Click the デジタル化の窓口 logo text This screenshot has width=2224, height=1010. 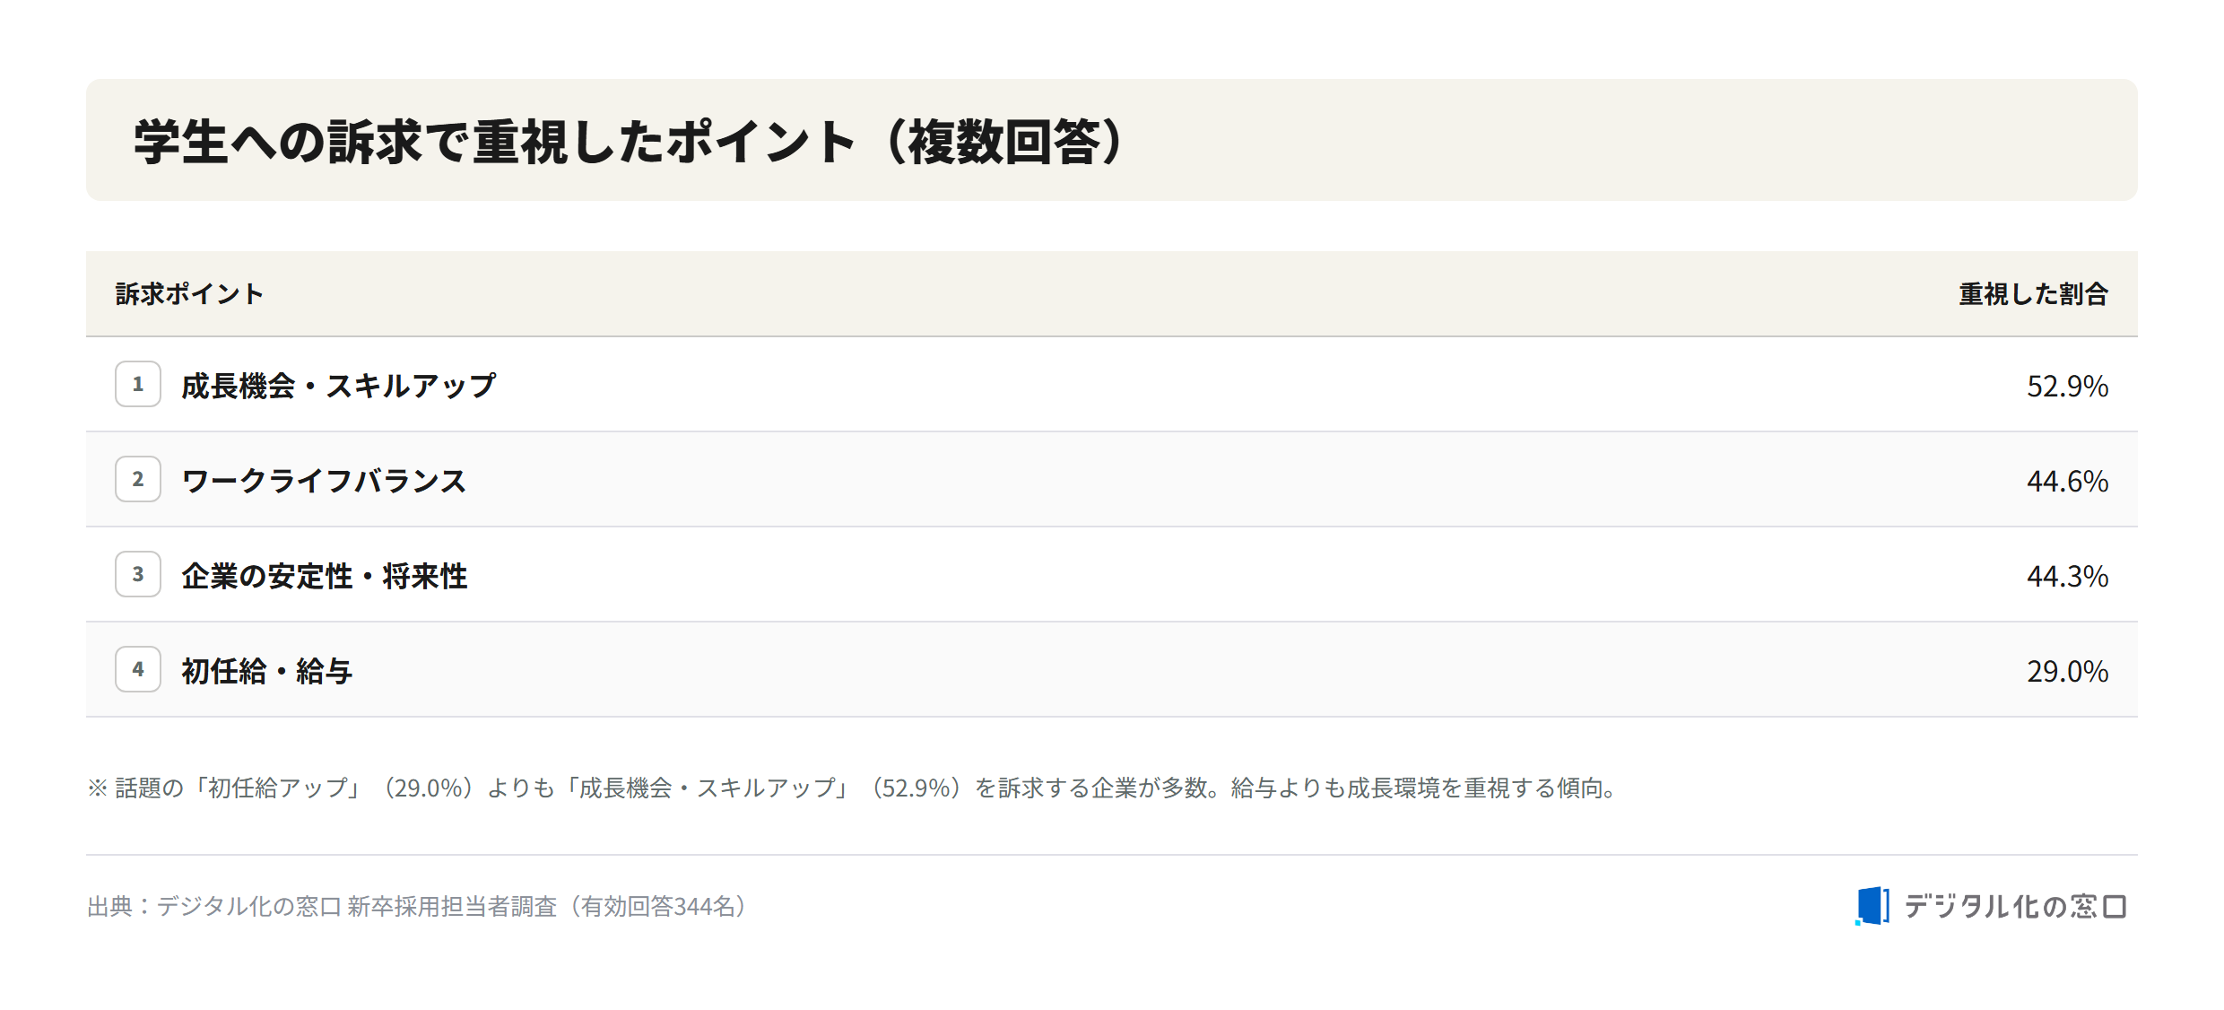click(2015, 906)
